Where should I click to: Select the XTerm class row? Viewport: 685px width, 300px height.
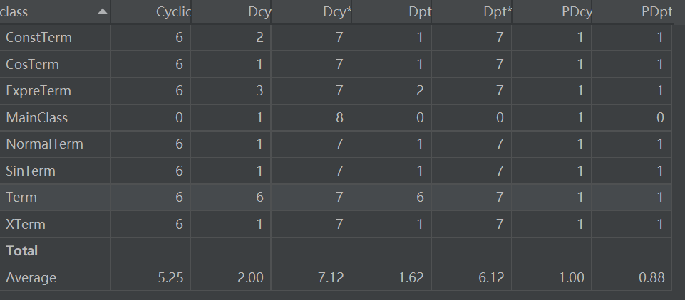click(x=25, y=224)
